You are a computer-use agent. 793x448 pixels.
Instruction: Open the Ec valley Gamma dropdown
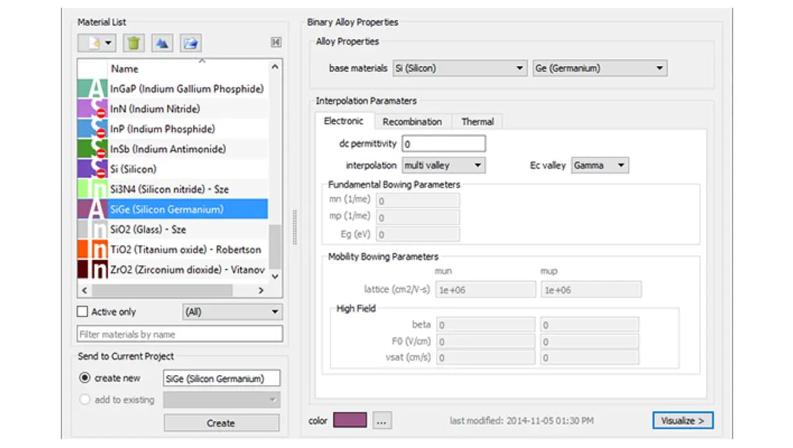point(600,165)
